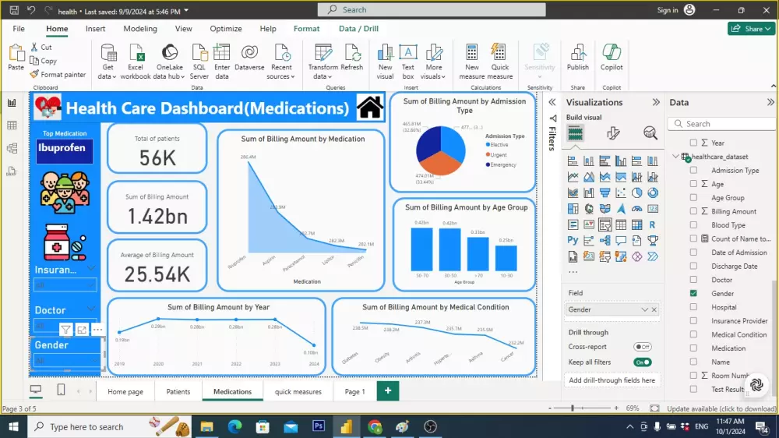Check the Medication field
779x438 pixels.
coord(693,348)
